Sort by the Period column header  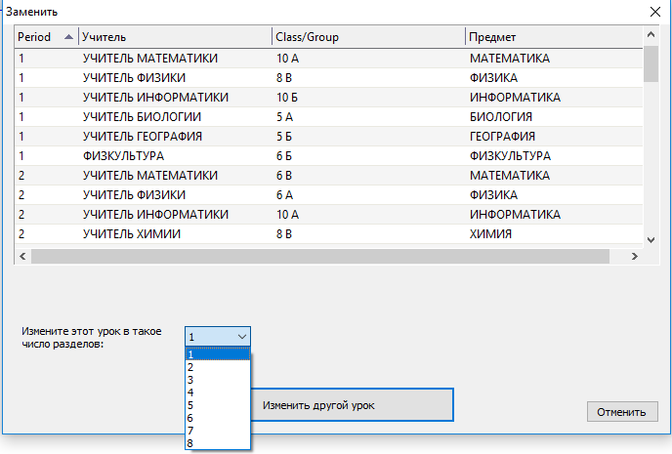45,37
